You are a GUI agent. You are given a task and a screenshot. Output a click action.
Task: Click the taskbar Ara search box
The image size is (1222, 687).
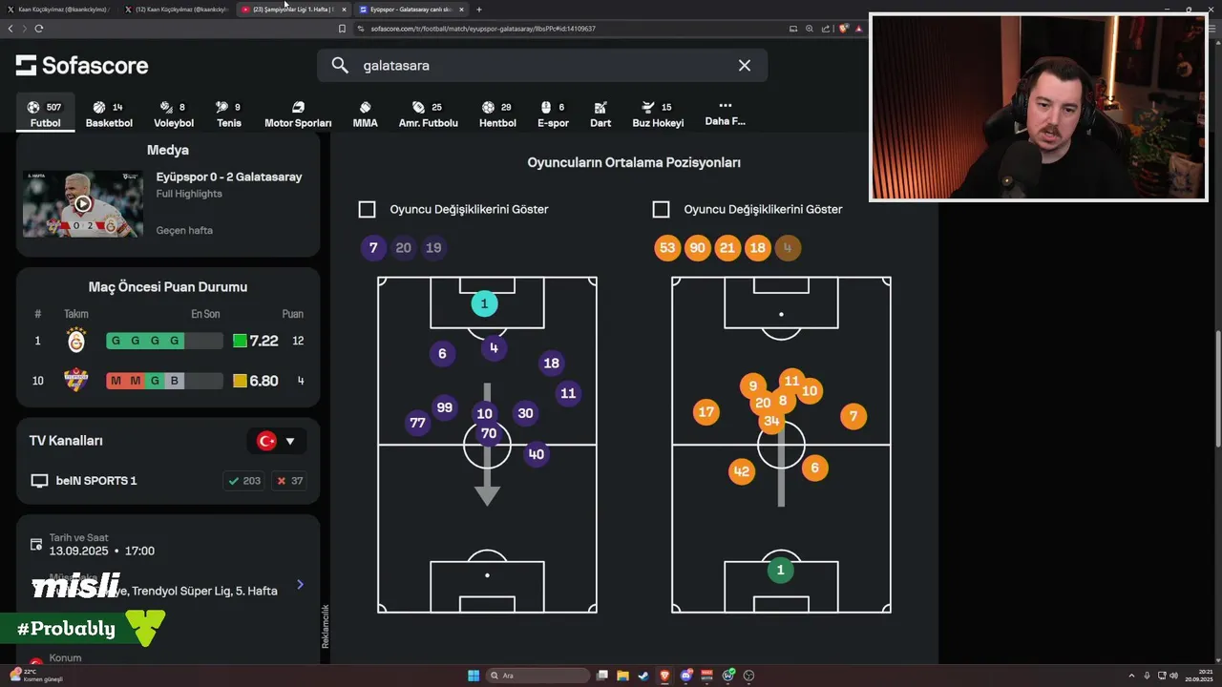[537, 676]
